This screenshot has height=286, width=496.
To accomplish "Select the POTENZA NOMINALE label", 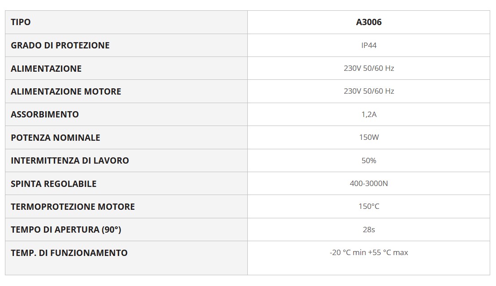I will [x=56, y=138].
